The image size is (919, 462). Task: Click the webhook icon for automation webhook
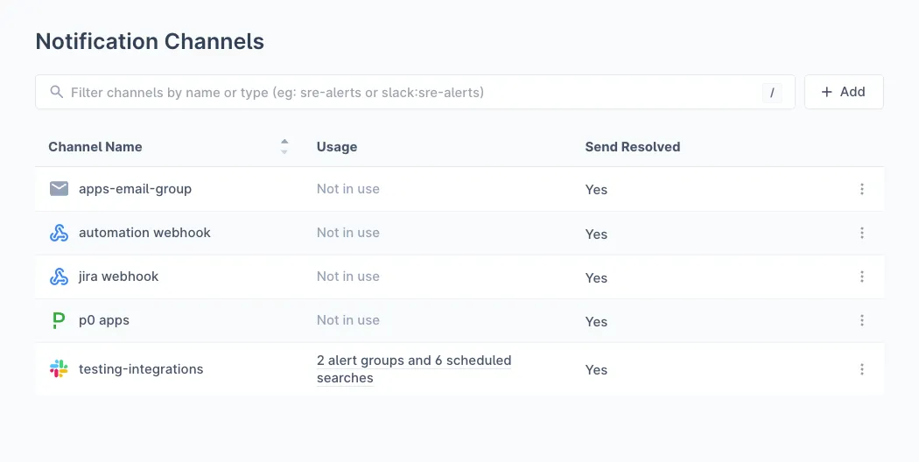[x=59, y=233]
